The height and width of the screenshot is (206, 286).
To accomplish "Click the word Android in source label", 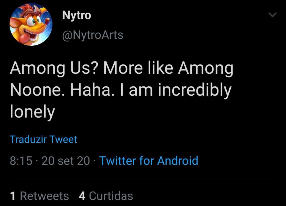I will click(177, 161).
